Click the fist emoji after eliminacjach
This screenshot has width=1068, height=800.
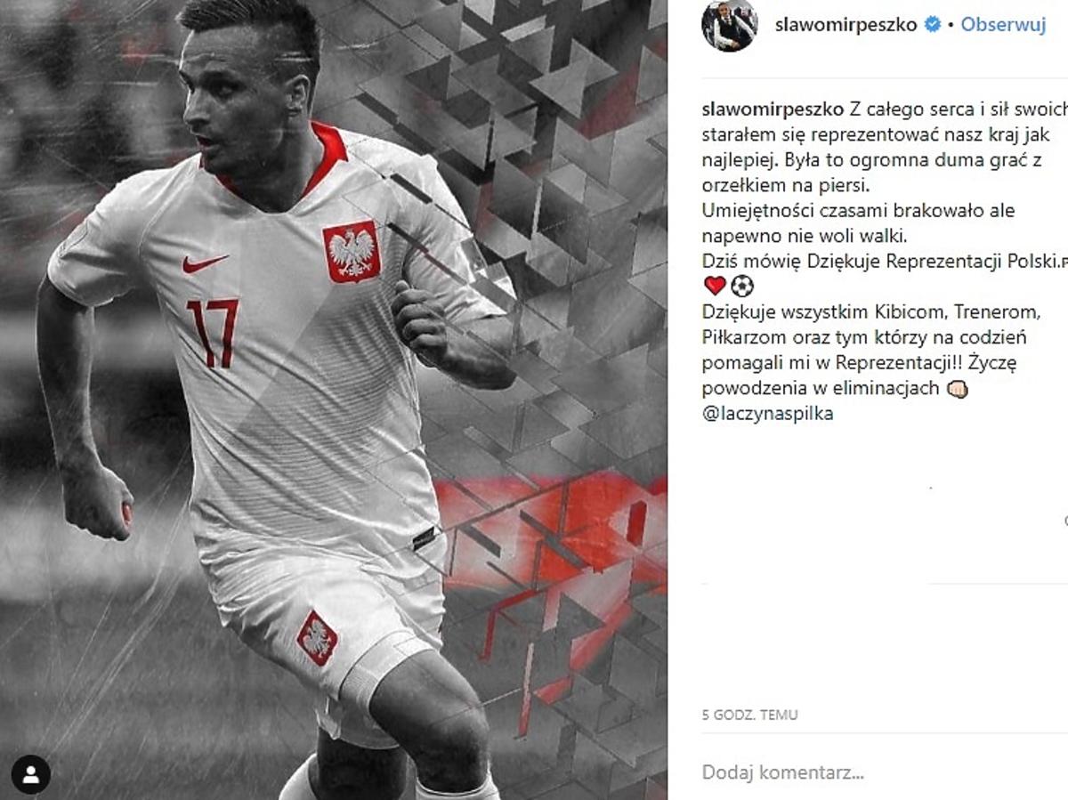pos(958,389)
